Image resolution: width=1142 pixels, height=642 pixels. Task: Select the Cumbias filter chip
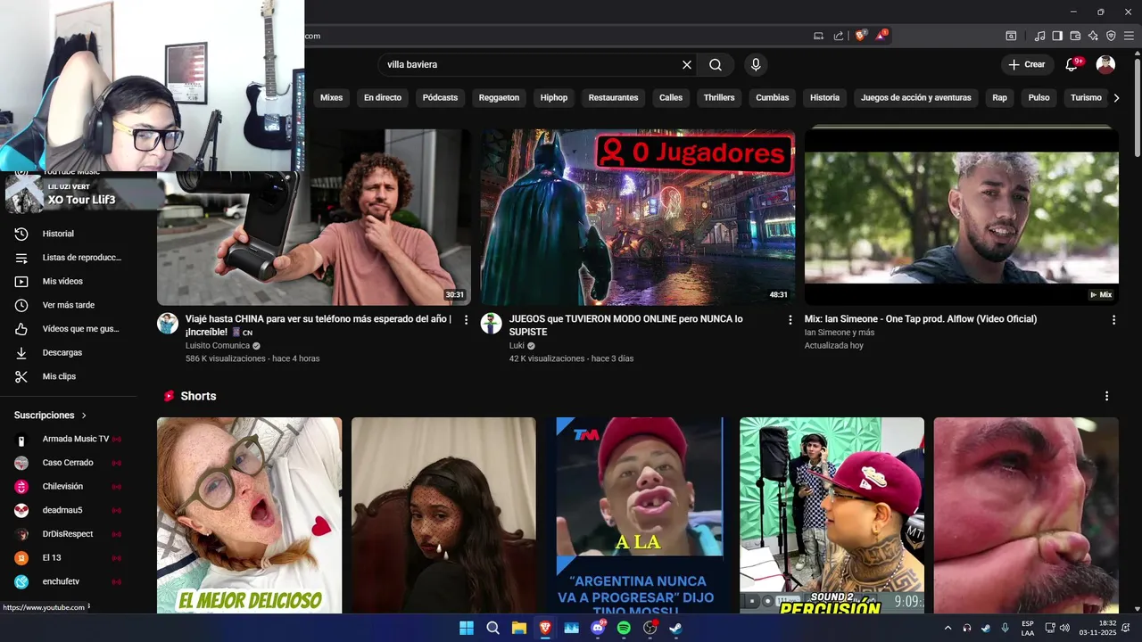tap(773, 97)
